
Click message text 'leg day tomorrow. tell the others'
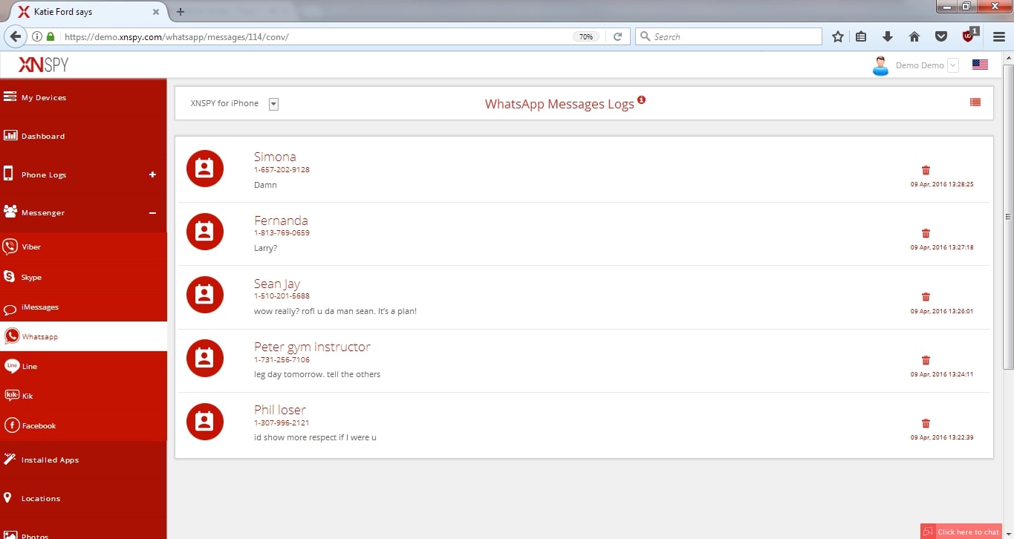coord(317,374)
